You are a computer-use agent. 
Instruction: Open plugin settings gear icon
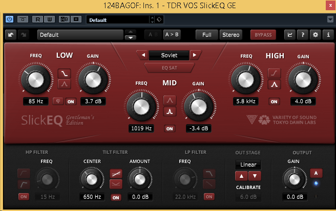315,35
